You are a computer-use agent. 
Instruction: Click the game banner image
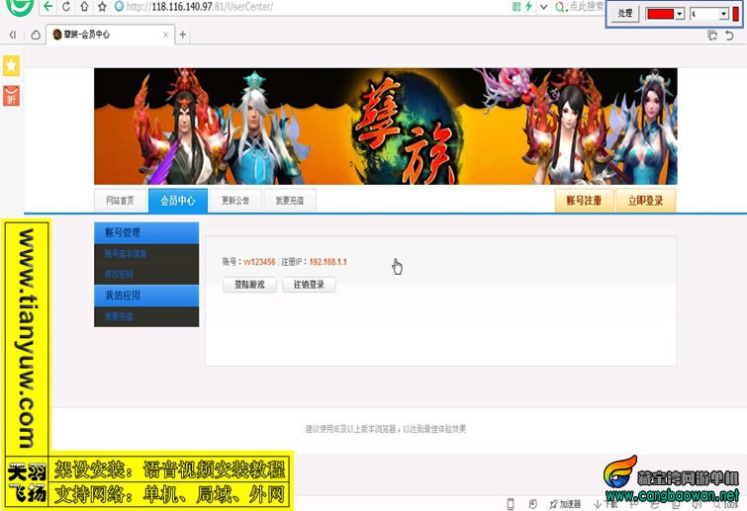386,127
